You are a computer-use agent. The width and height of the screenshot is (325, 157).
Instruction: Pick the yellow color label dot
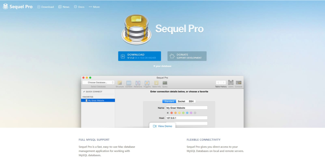pyautogui.click(x=179, y=113)
